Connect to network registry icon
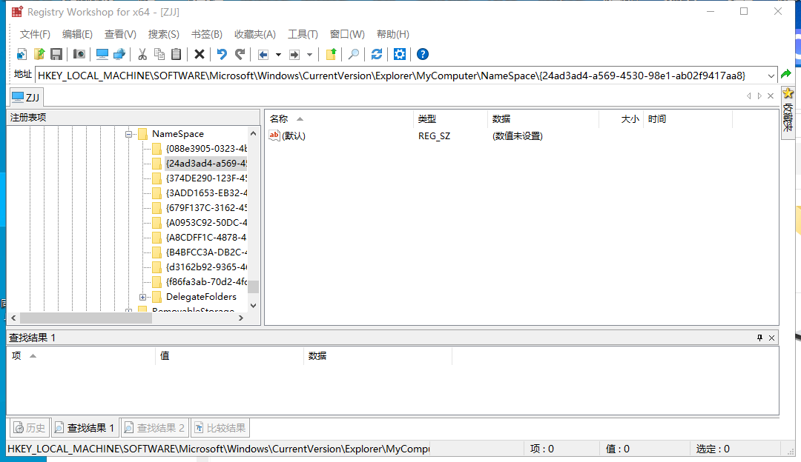The height and width of the screenshot is (462, 801). (x=119, y=54)
